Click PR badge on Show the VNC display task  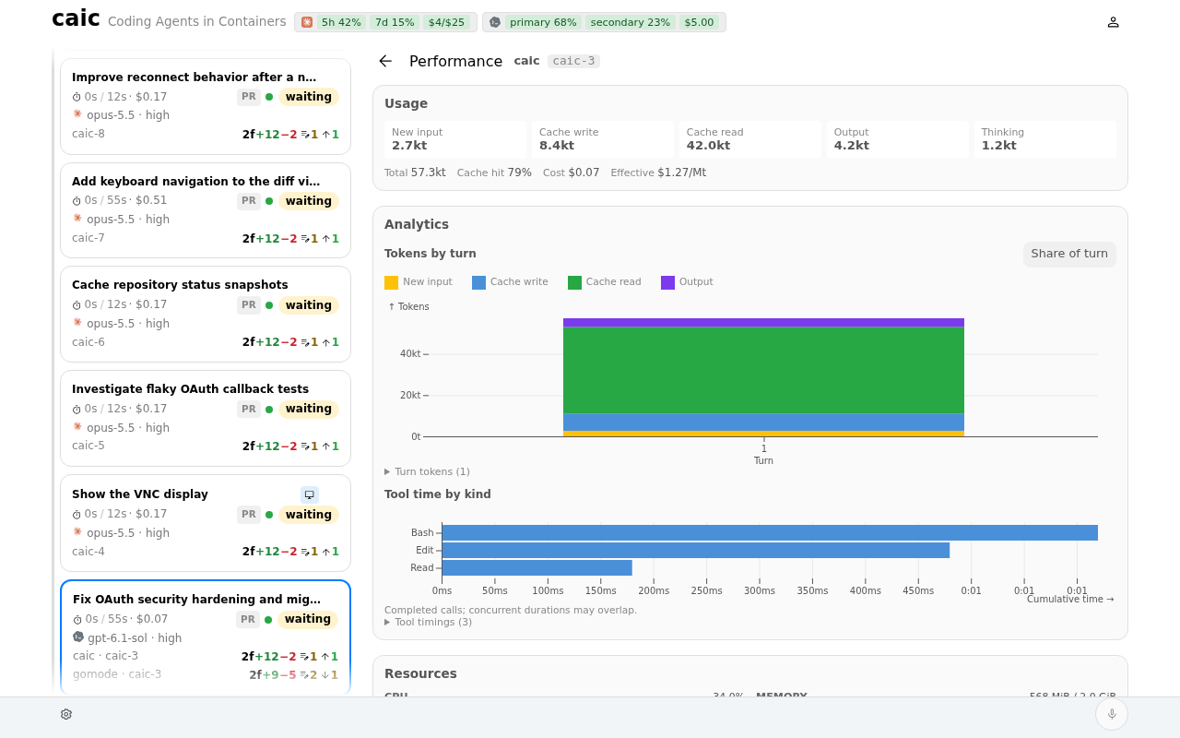coord(249,515)
